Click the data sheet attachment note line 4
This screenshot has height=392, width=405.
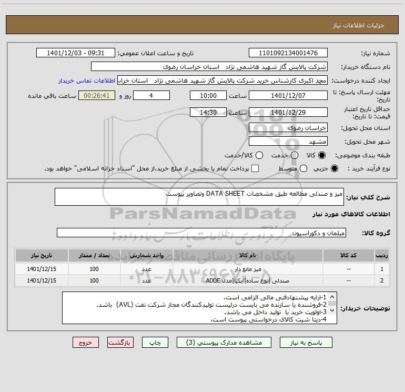269,319
